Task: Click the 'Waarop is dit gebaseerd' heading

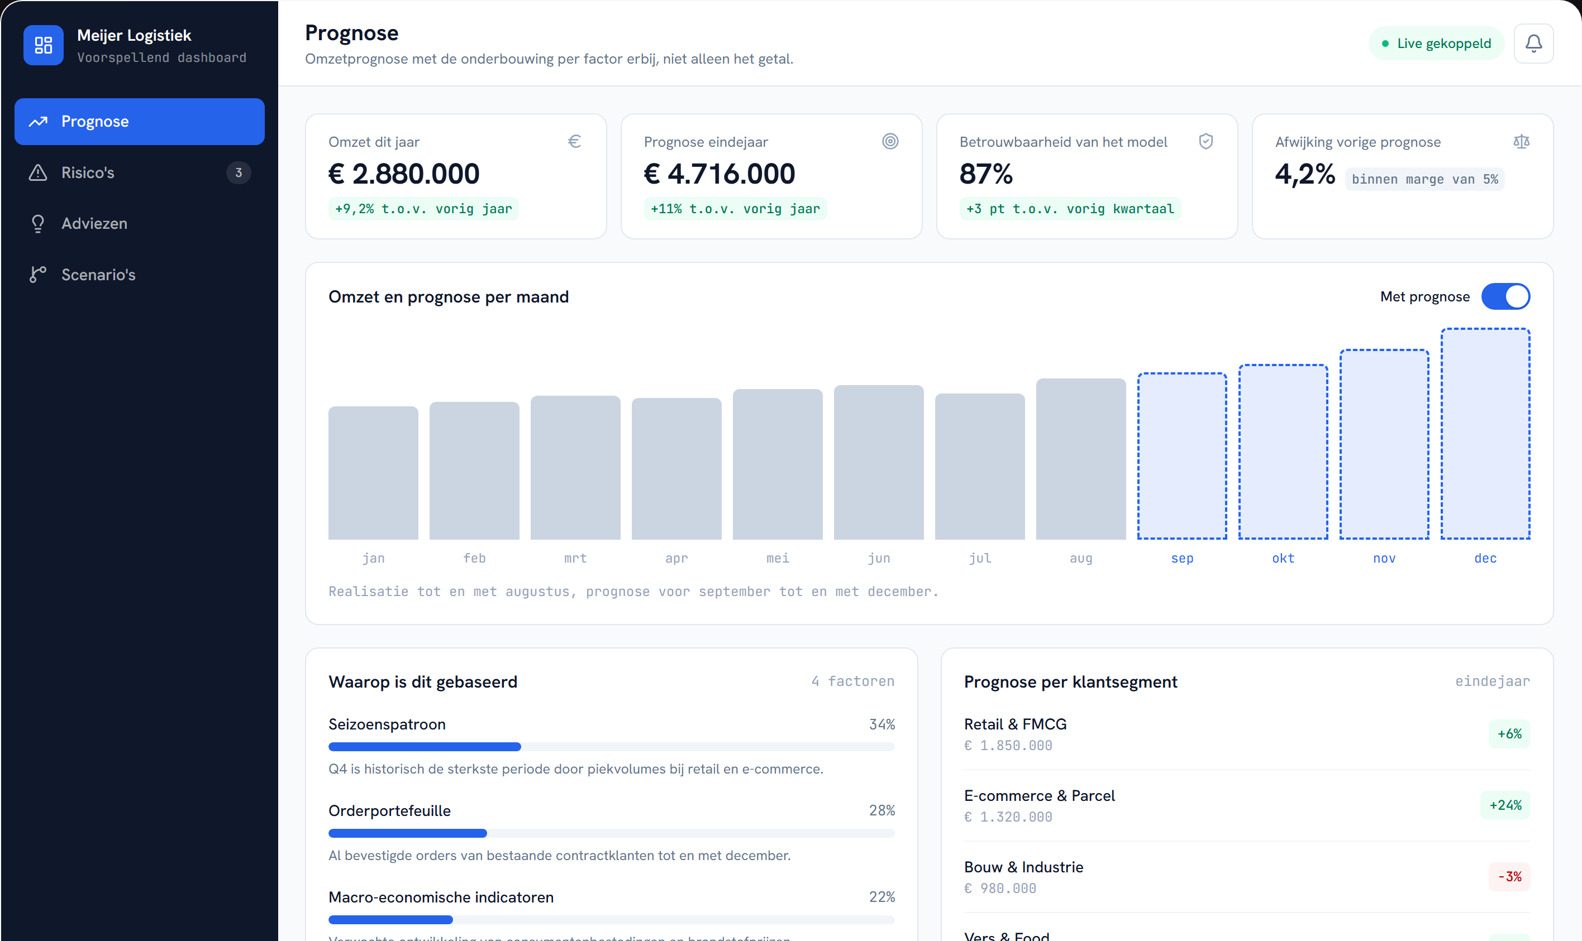Action: [x=423, y=681]
